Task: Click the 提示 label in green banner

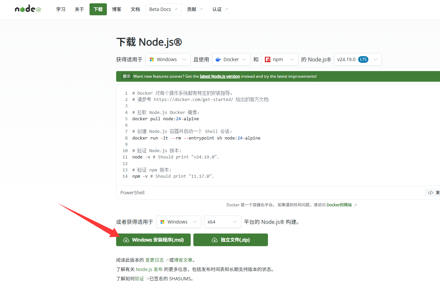Action: point(127,76)
